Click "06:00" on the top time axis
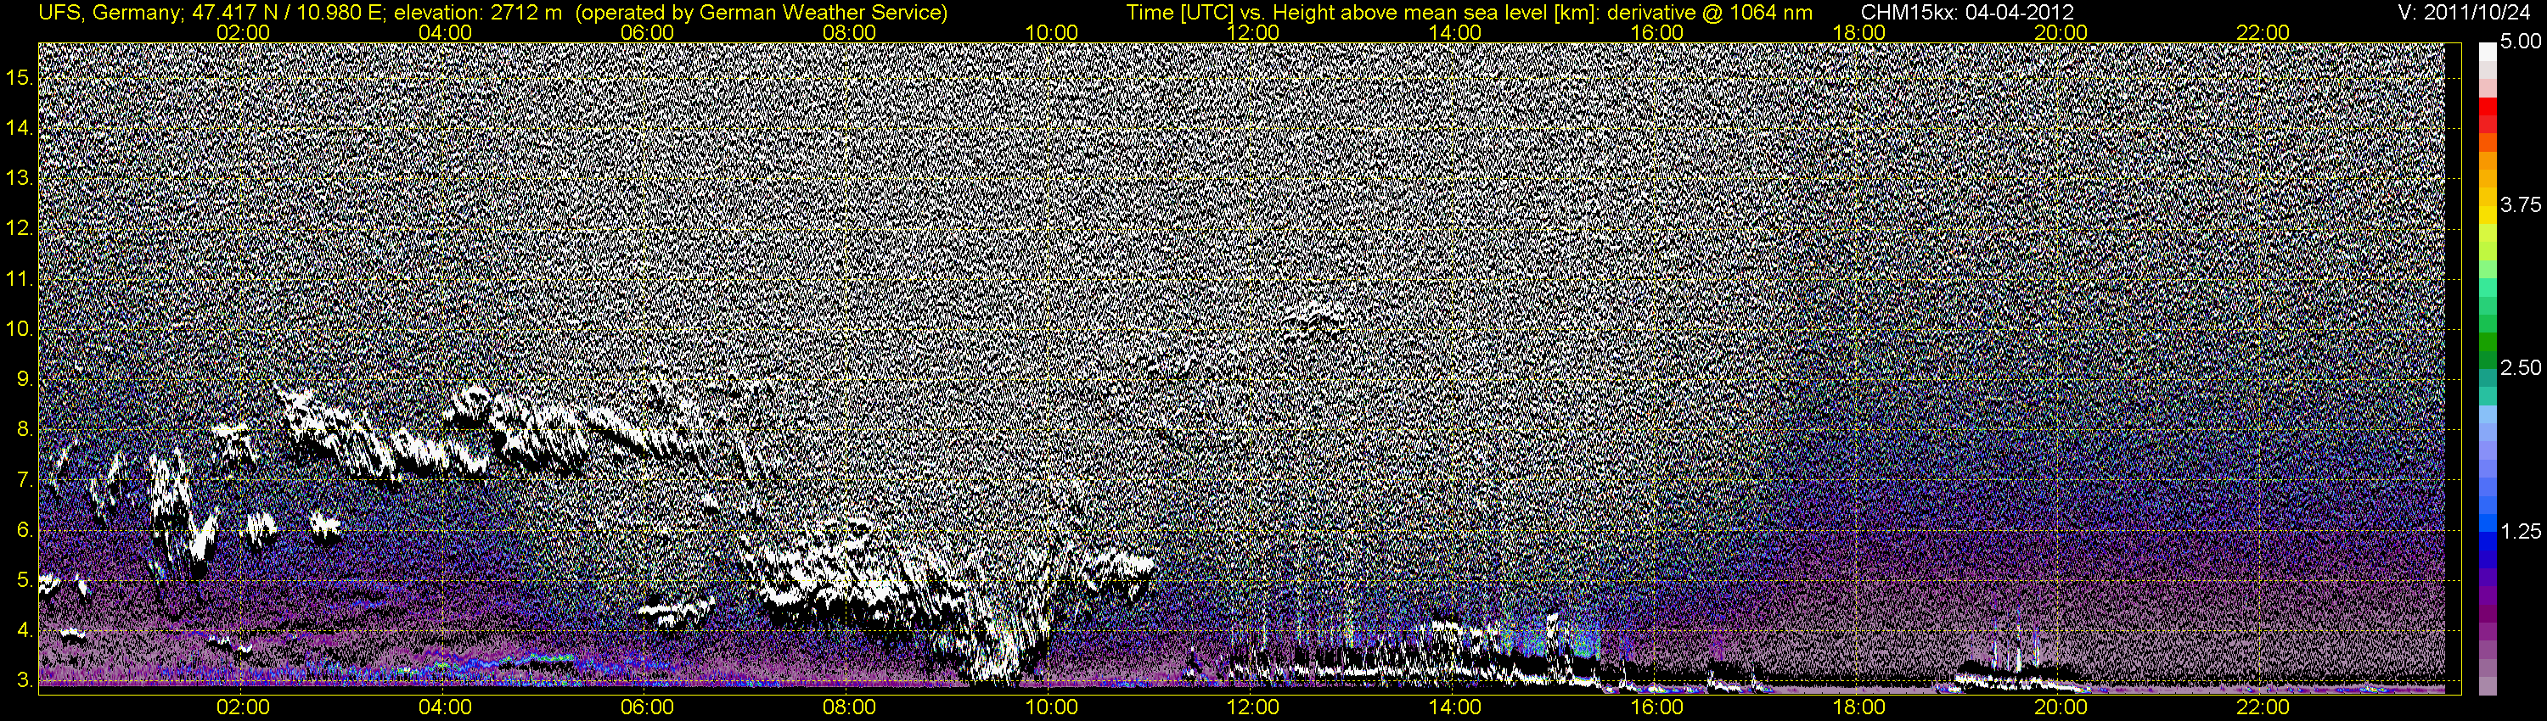2547x721 pixels. click(x=648, y=32)
